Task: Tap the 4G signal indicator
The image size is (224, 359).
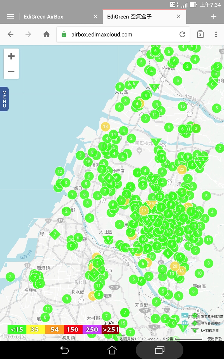Action: coord(173,4)
